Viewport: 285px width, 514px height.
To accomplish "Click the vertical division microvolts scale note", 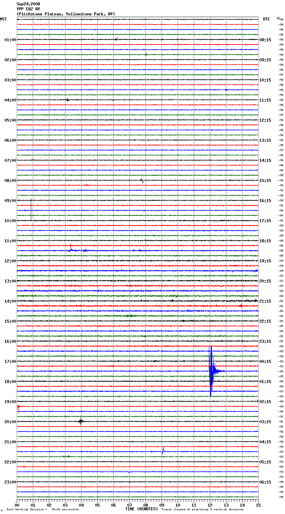I will pyautogui.click(x=43, y=509).
